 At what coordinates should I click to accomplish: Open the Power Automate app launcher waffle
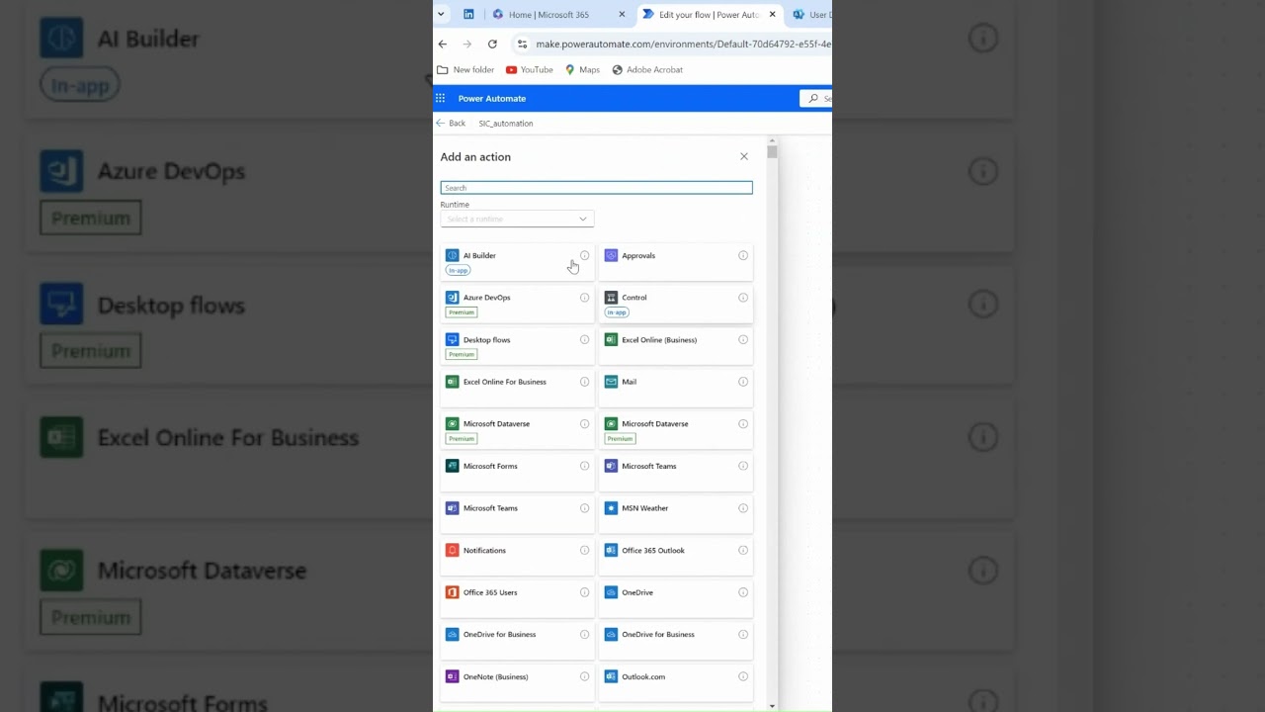coord(441,98)
